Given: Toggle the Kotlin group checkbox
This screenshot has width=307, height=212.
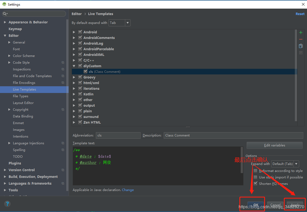Looking at the screenshot, I should click(80, 94).
